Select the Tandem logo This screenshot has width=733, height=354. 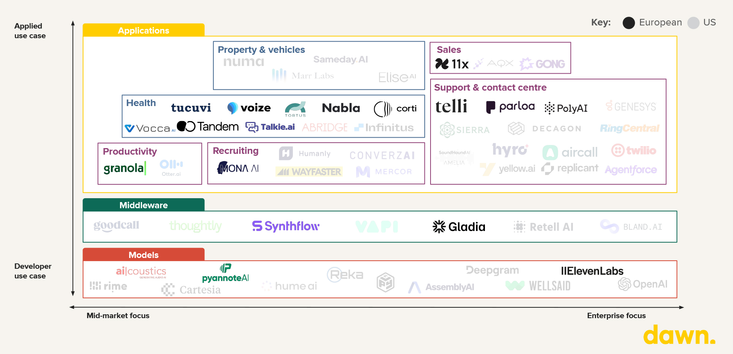(x=208, y=126)
